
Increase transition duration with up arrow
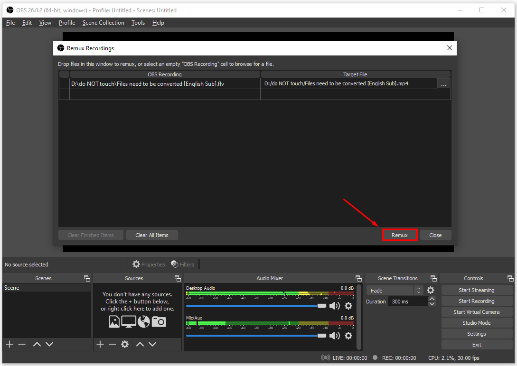coord(432,299)
